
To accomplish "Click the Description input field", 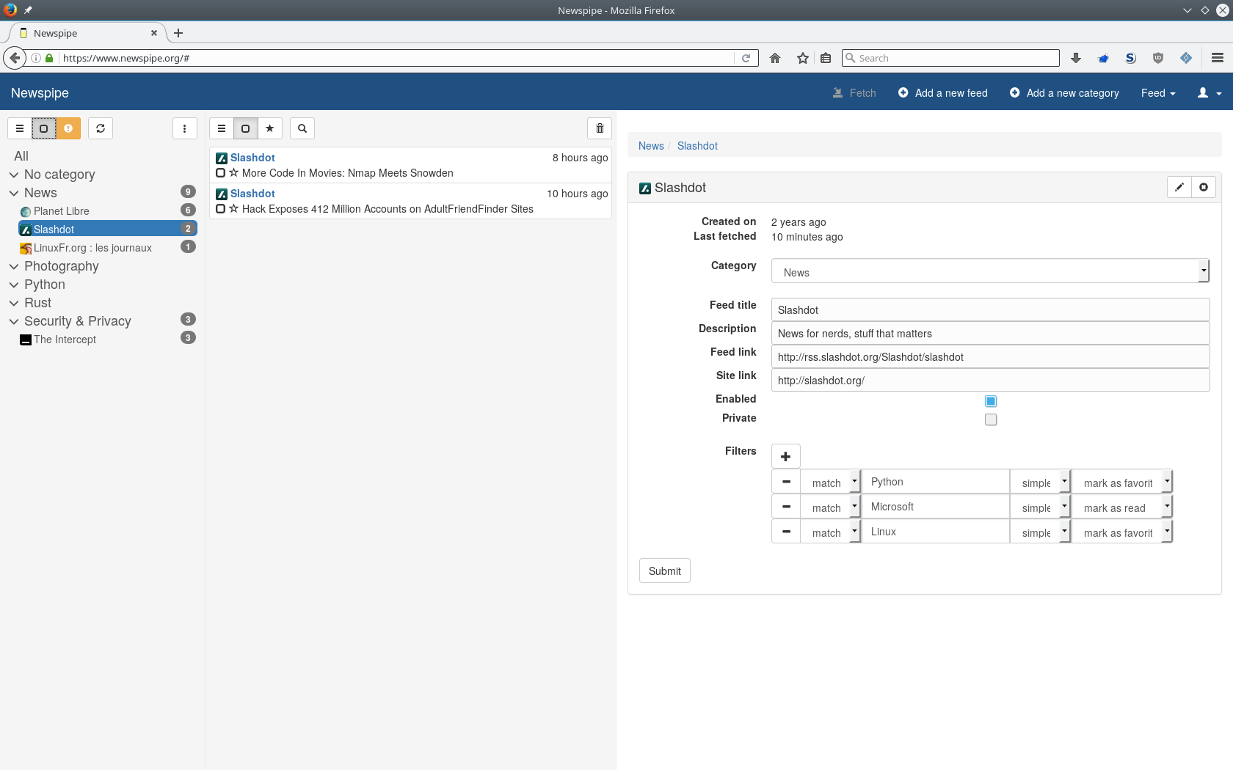I will [x=990, y=333].
